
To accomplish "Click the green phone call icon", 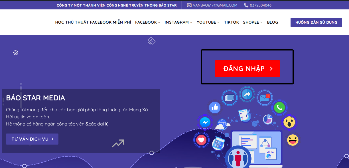I will click(x=279, y=108).
